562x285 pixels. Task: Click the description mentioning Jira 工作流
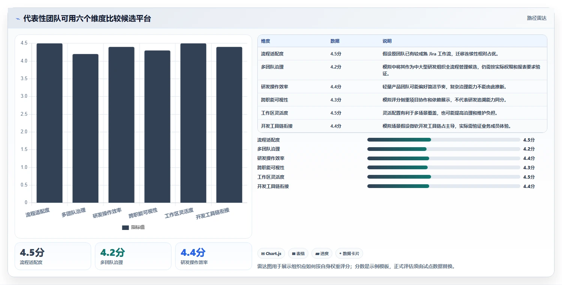tap(440, 54)
